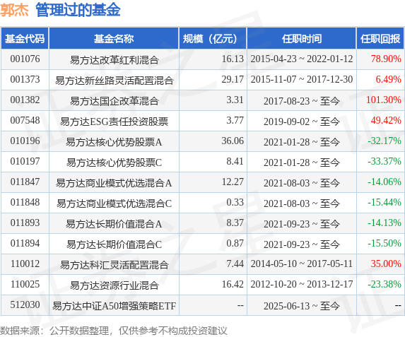The width and height of the screenshot is (405, 337).
Task: Select fund code 010197
Action: click(x=25, y=161)
